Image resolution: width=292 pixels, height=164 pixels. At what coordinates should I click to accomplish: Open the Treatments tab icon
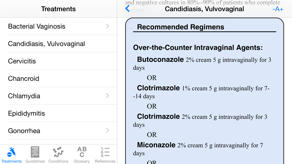pyautogui.click(x=12, y=152)
